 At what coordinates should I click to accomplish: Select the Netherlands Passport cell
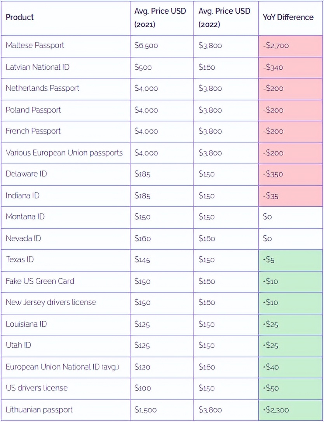point(42,88)
